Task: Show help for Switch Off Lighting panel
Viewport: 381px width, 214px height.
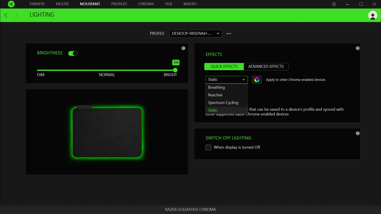Action: pos(357,133)
